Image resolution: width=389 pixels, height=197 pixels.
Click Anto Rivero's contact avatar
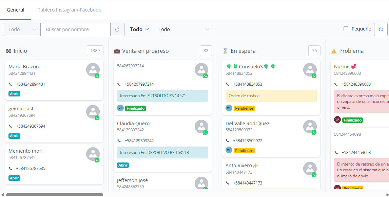pos(310,169)
